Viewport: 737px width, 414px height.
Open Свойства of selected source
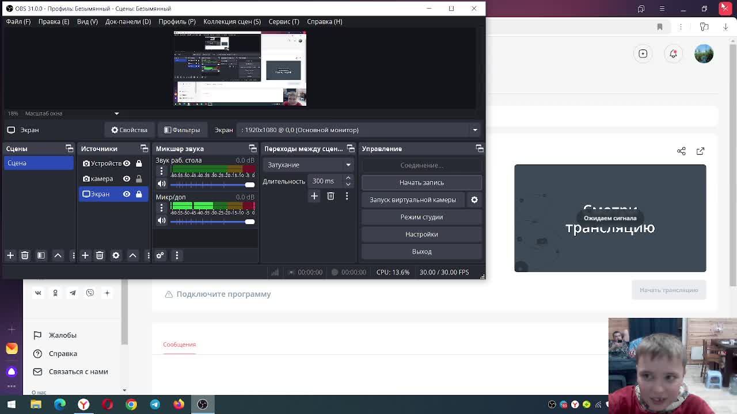129,130
